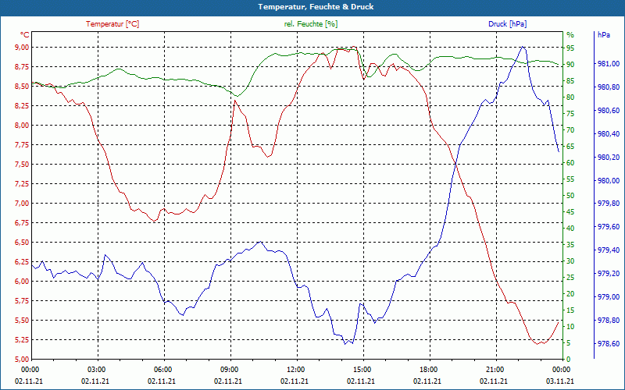This screenshot has width=625, height=390.
Task: Click the "09:00" time axis label
Action: click(228, 370)
